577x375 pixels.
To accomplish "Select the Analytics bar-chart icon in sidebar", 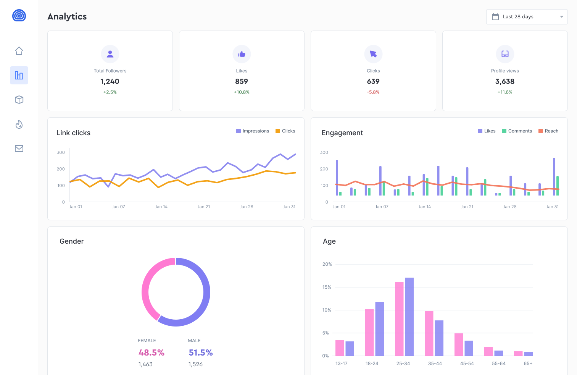I will coord(19,75).
